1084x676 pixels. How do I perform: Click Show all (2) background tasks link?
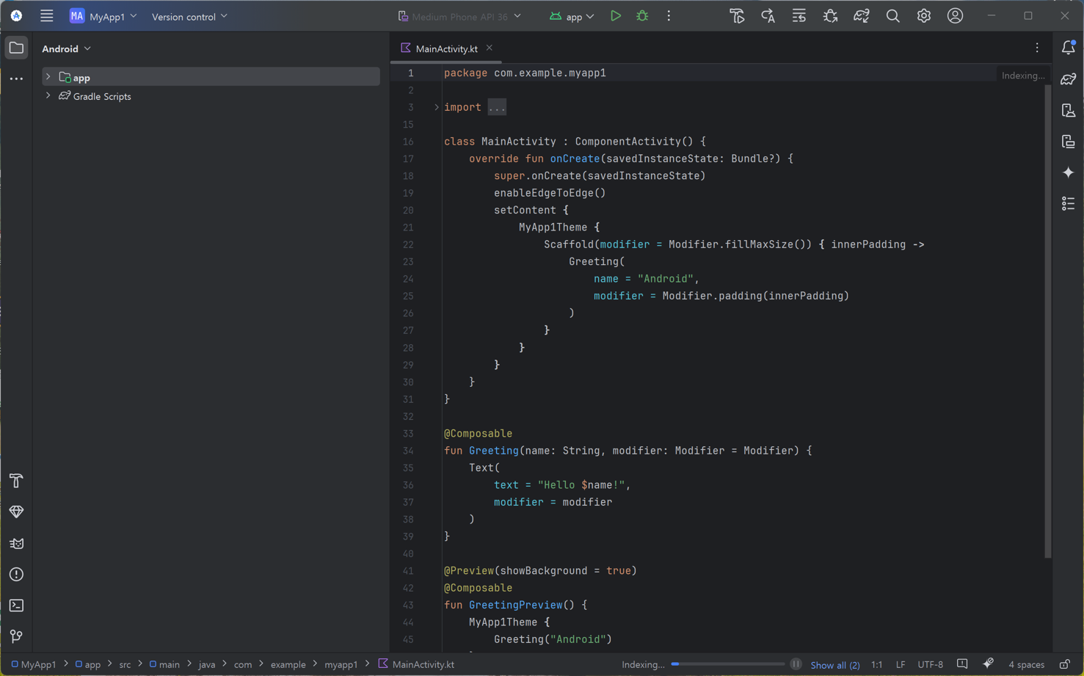834,665
